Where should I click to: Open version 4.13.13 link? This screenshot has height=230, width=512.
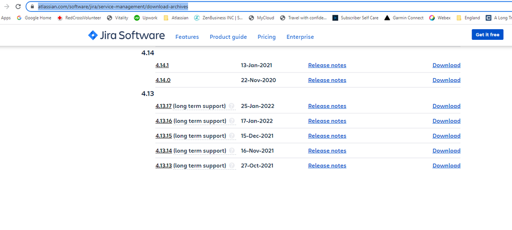163,166
